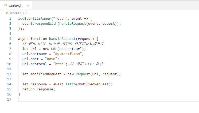
Task: Close the worker.js editor tab
Action: coord(28,6)
